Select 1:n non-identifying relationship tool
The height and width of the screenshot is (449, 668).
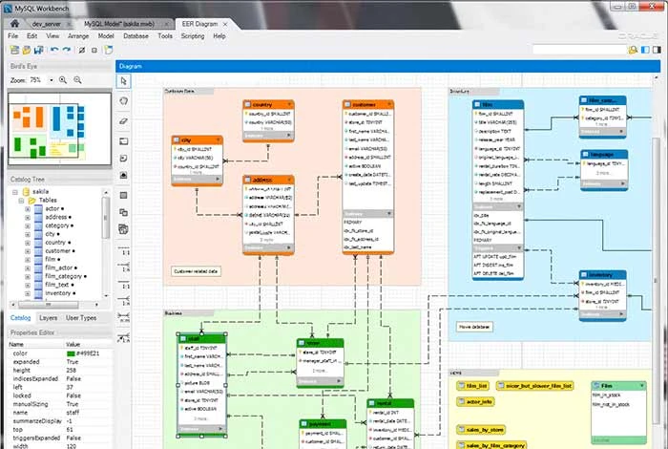tap(123, 267)
